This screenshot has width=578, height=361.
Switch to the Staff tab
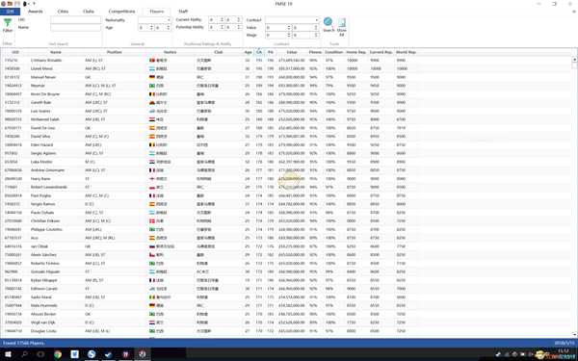pos(183,12)
